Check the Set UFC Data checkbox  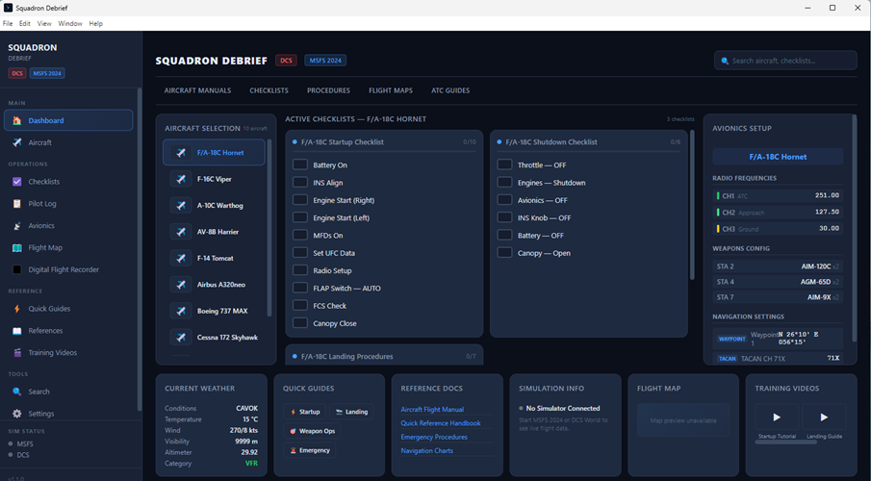tap(300, 253)
